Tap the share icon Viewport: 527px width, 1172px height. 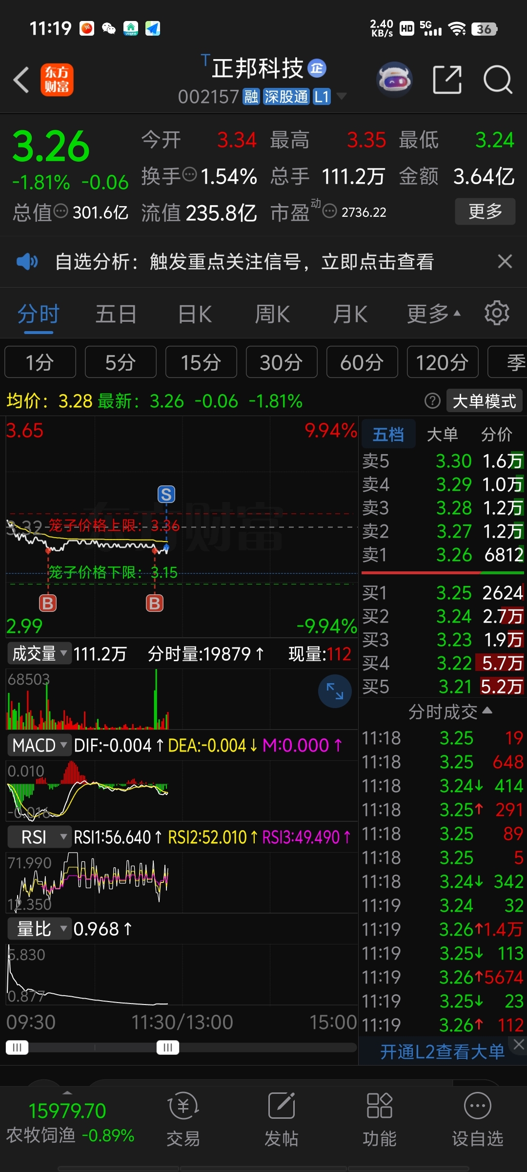point(447,79)
